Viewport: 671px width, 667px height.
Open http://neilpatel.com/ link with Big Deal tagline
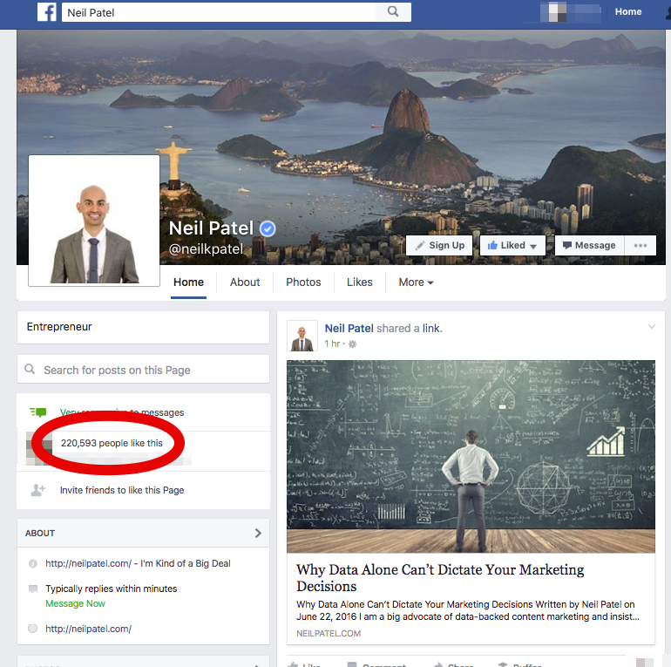(x=88, y=563)
